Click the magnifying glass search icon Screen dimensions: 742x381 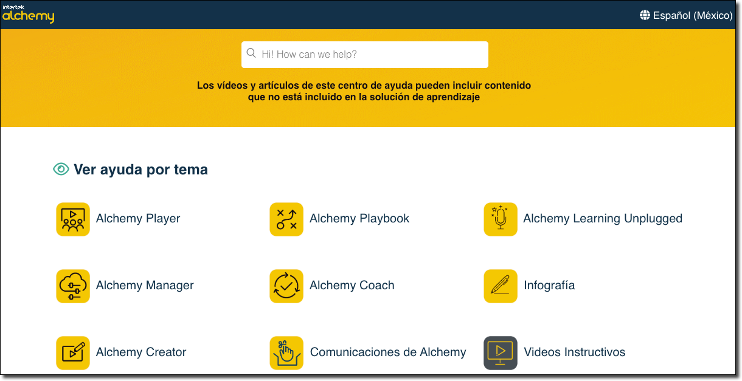[251, 53]
